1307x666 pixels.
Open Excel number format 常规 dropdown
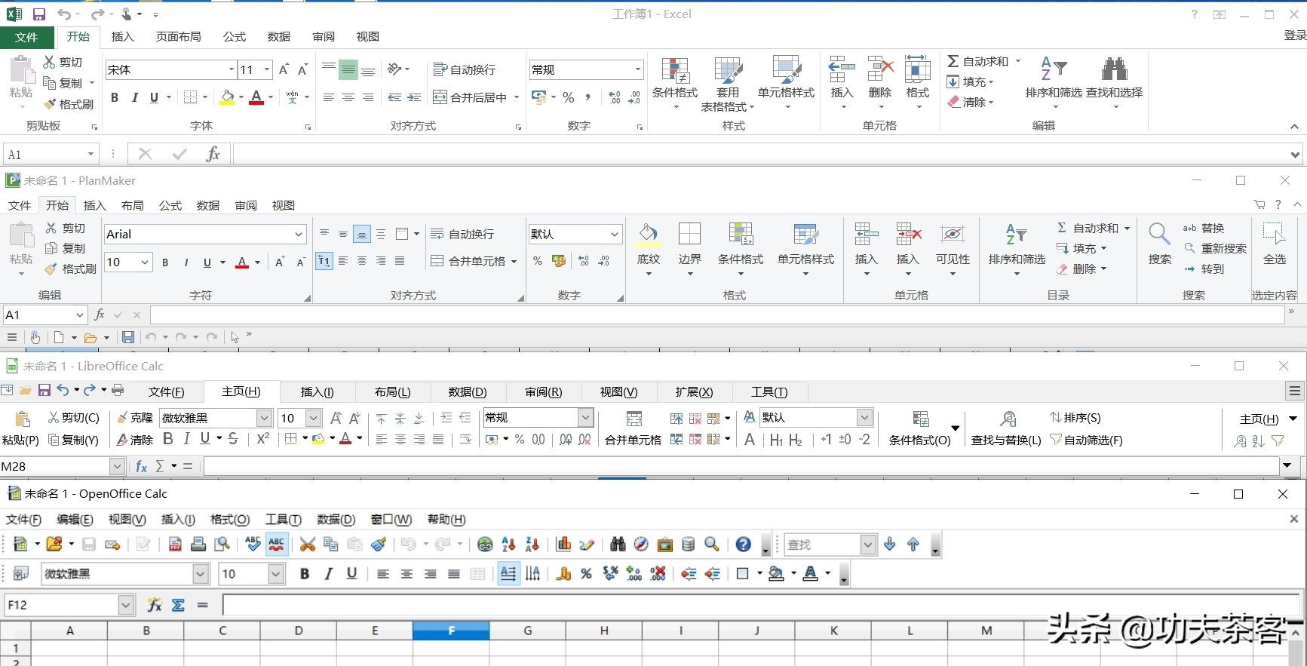637,69
